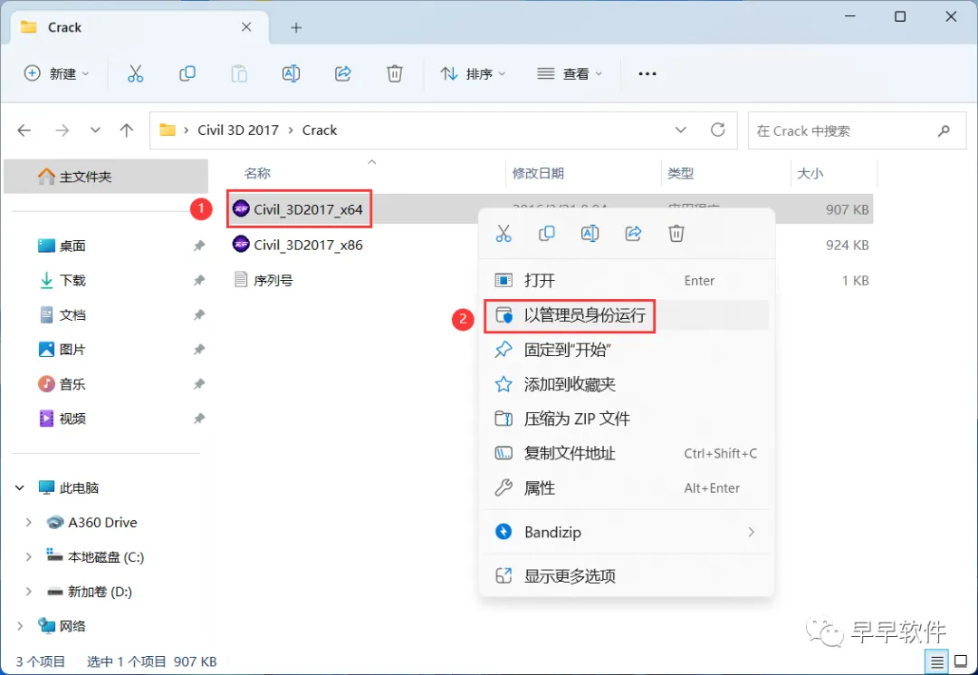978x675 pixels.
Task: Click Crack in the breadcrumb path
Action: pos(320,130)
